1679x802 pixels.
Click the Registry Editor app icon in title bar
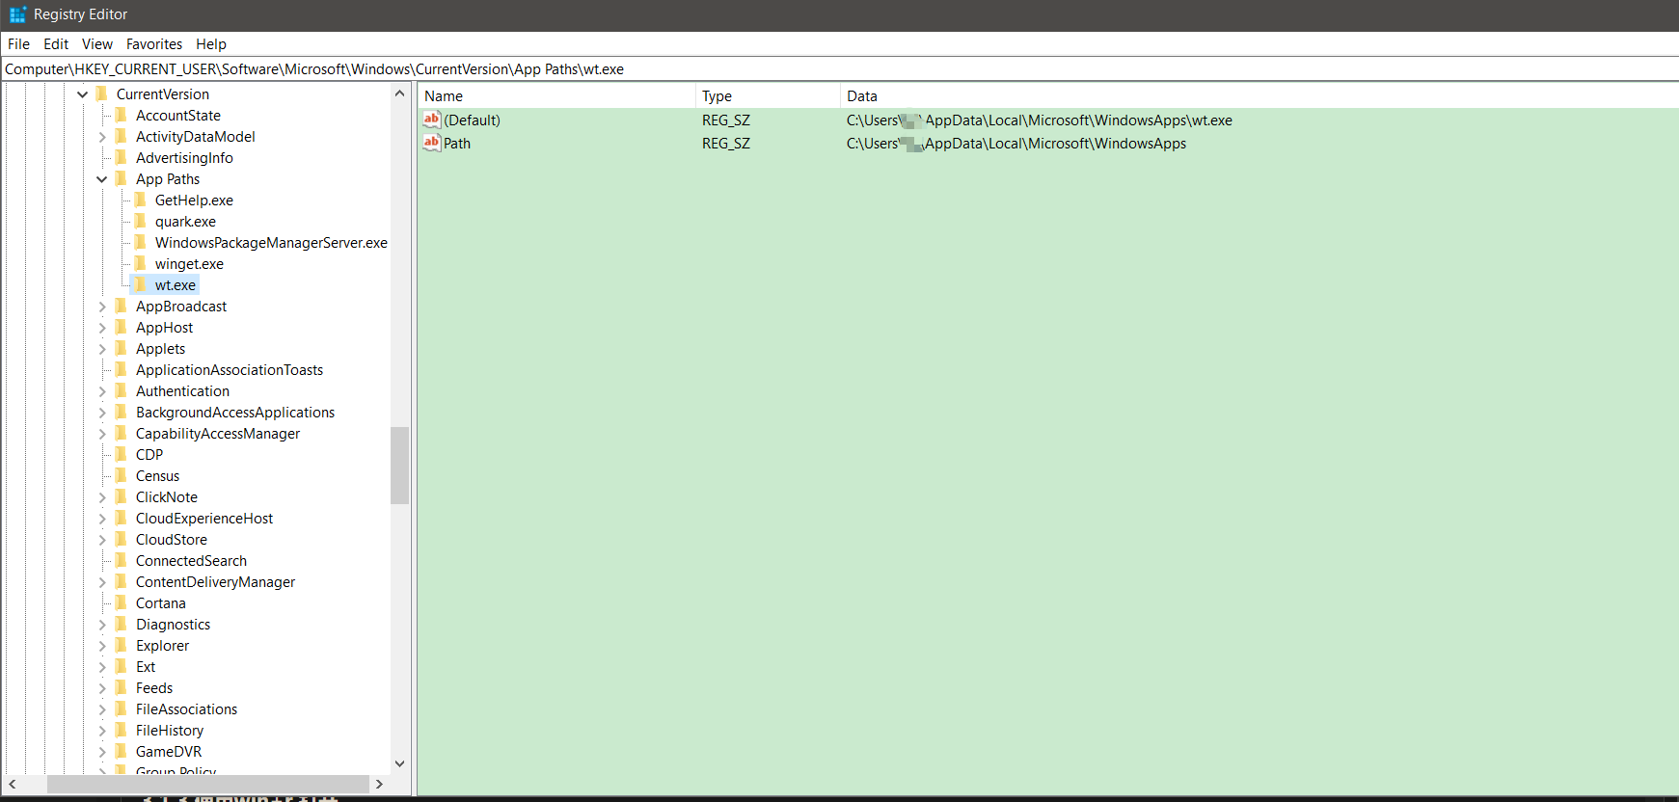(17, 14)
